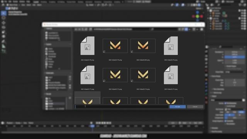Collapse the Bookmarks panel in file browser
Screen dimensions: 247x139
click(50, 73)
